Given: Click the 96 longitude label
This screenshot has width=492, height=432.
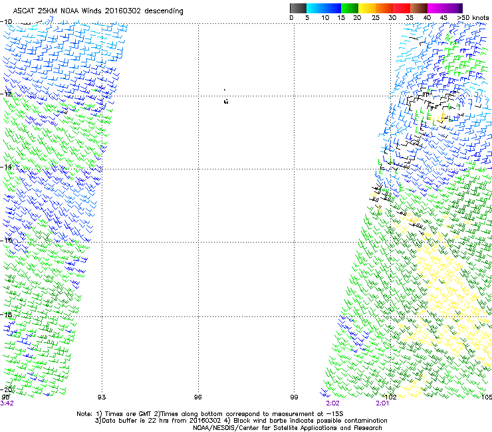Looking at the screenshot, I should (x=197, y=397).
